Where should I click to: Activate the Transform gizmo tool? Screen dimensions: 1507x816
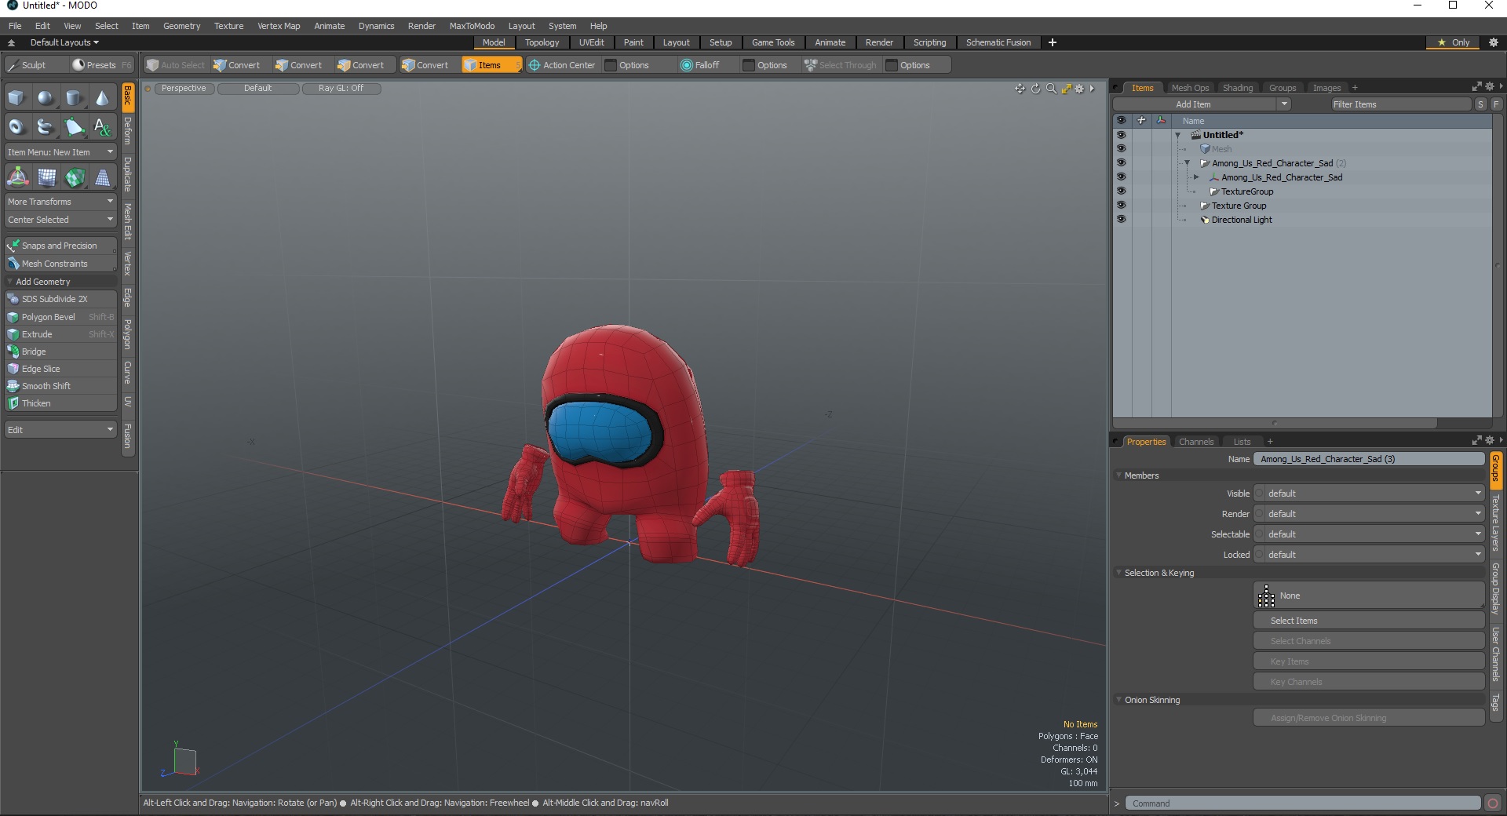tap(17, 177)
